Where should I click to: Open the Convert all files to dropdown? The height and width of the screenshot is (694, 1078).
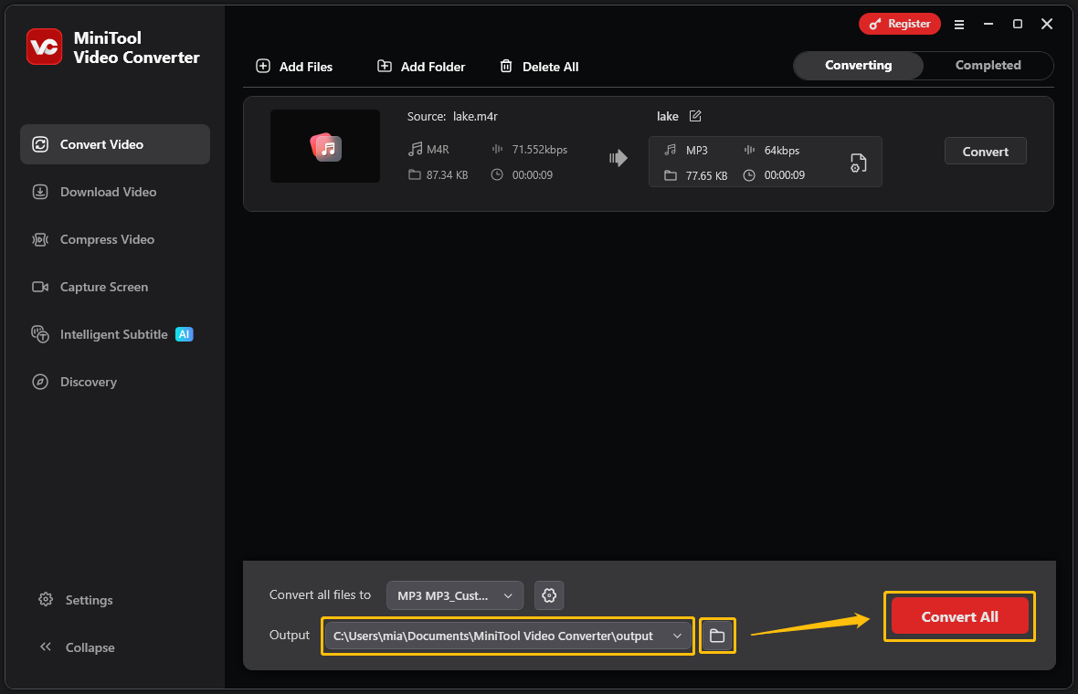[x=454, y=594]
